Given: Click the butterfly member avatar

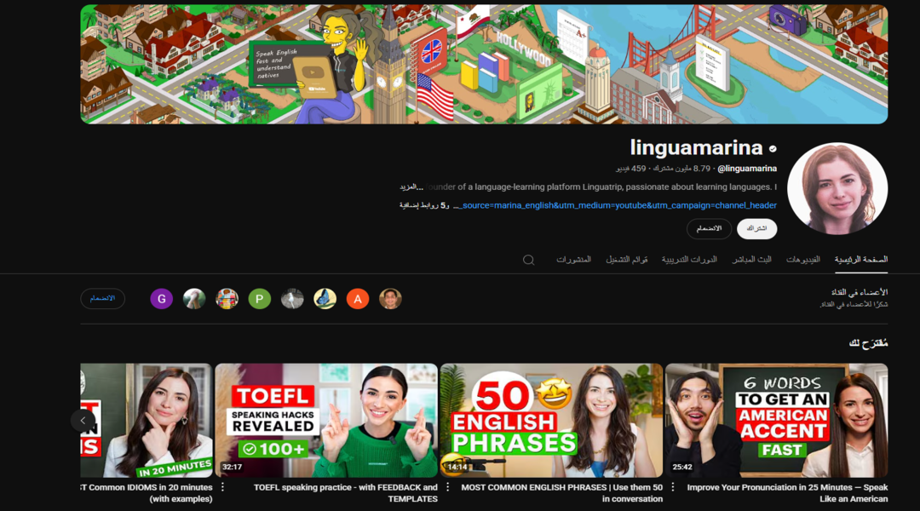Looking at the screenshot, I should tap(325, 299).
